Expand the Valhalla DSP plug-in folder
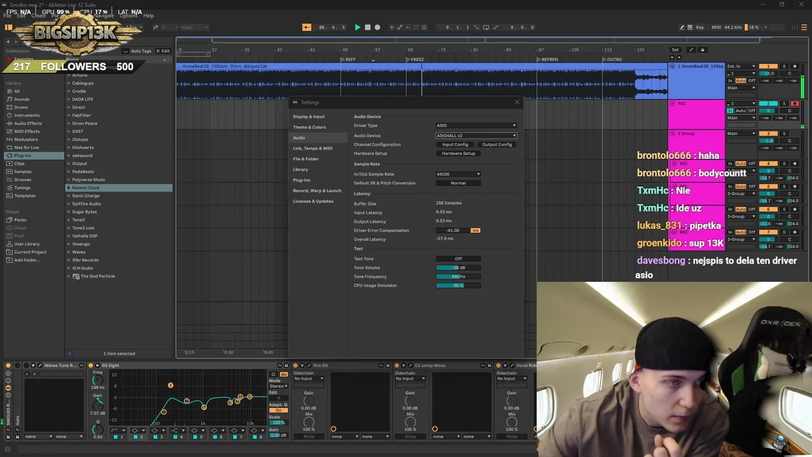Viewport: 812px width, 457px height. pyautogui.click(x=69, y=236)
